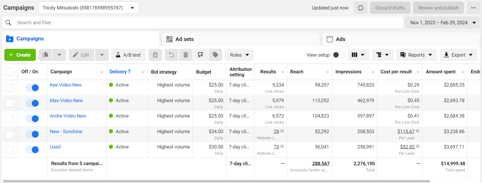Click the duplicate campaign icon

[46, 55]
